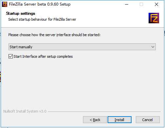Click the large FileZilla logo in header
Viewport: 165px width, 128px height.
click(x=154, y=18)
